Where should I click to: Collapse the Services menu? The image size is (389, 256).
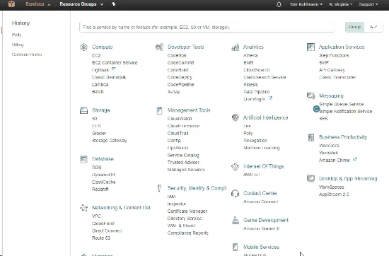[x=38, y=4]
